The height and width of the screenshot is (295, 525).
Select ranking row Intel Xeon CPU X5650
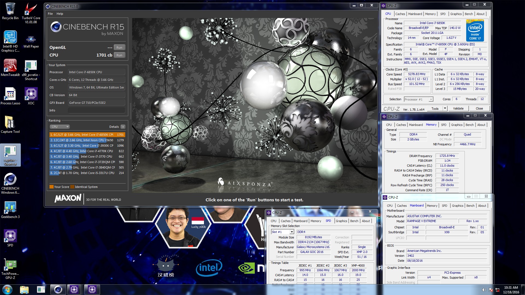pyautogui.click(x=87, y=140)
